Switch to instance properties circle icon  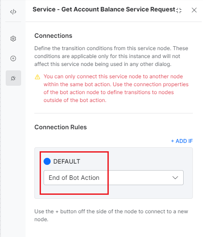click(13, 58)
